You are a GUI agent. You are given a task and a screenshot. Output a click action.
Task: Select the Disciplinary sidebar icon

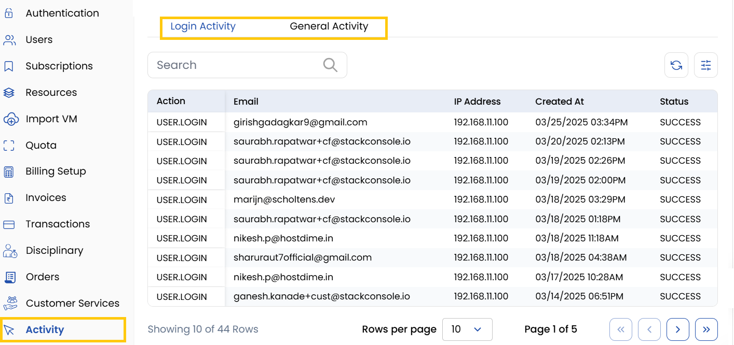10,250
